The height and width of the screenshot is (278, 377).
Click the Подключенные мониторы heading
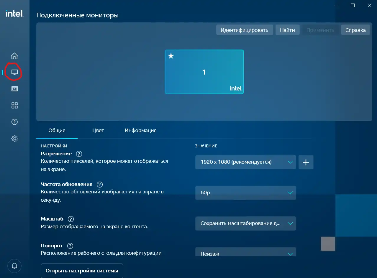[78, 15]
